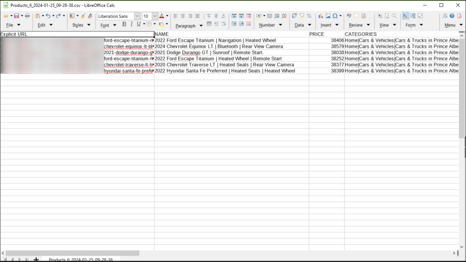Toggle italic formatting
This screenshot has width=466, height=262.
click(x=131, y=24)
